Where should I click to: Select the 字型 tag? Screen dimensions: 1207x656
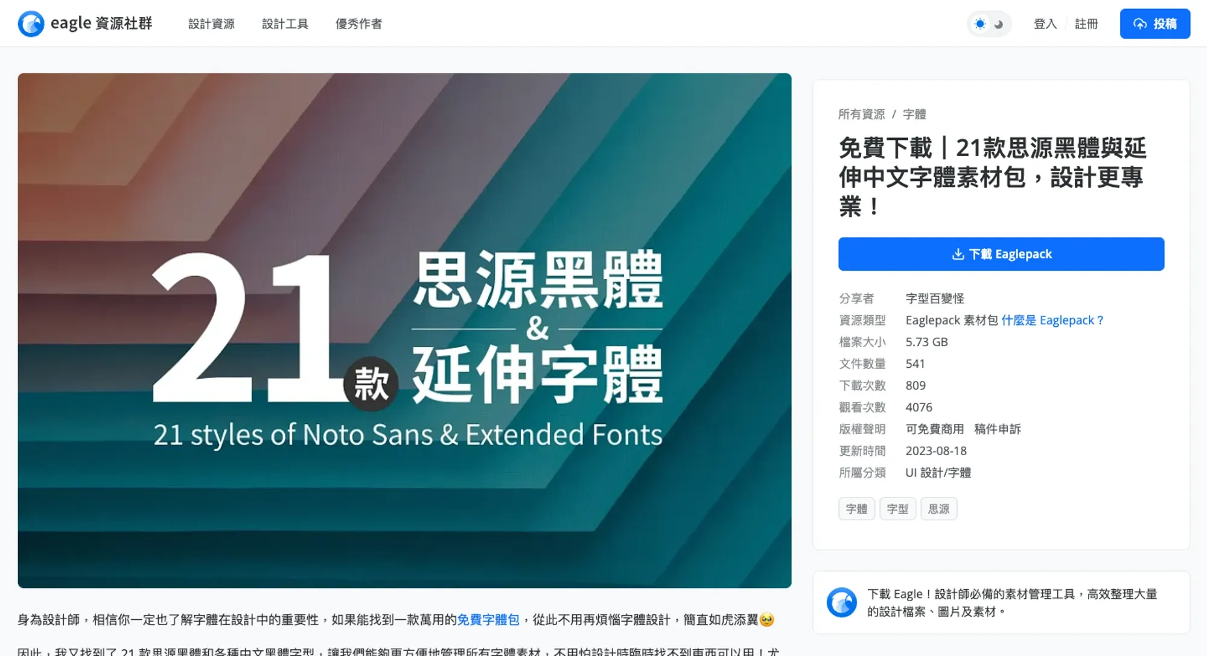897,509
